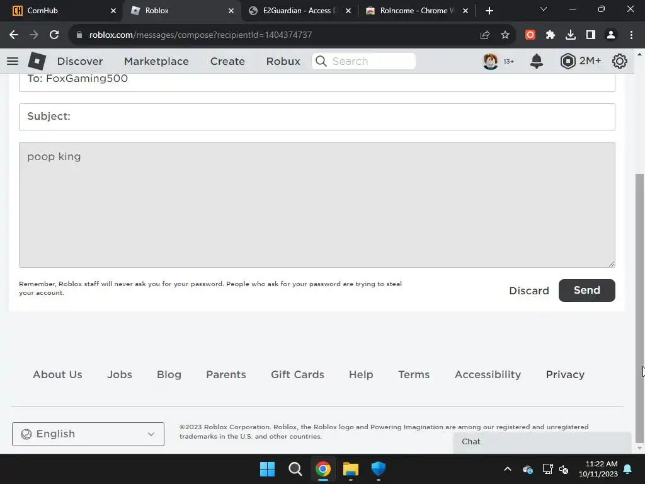This screenshot has width=645, height=484.
Task: Go back with the browser back arrow
Action: tap(14, 35)
